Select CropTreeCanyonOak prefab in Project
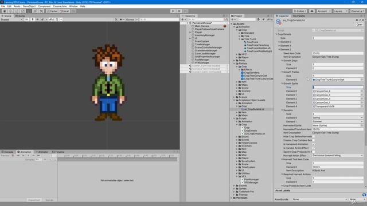Image resolution: width=367 pixels, height=206 pixels. [x=255, y=76]
